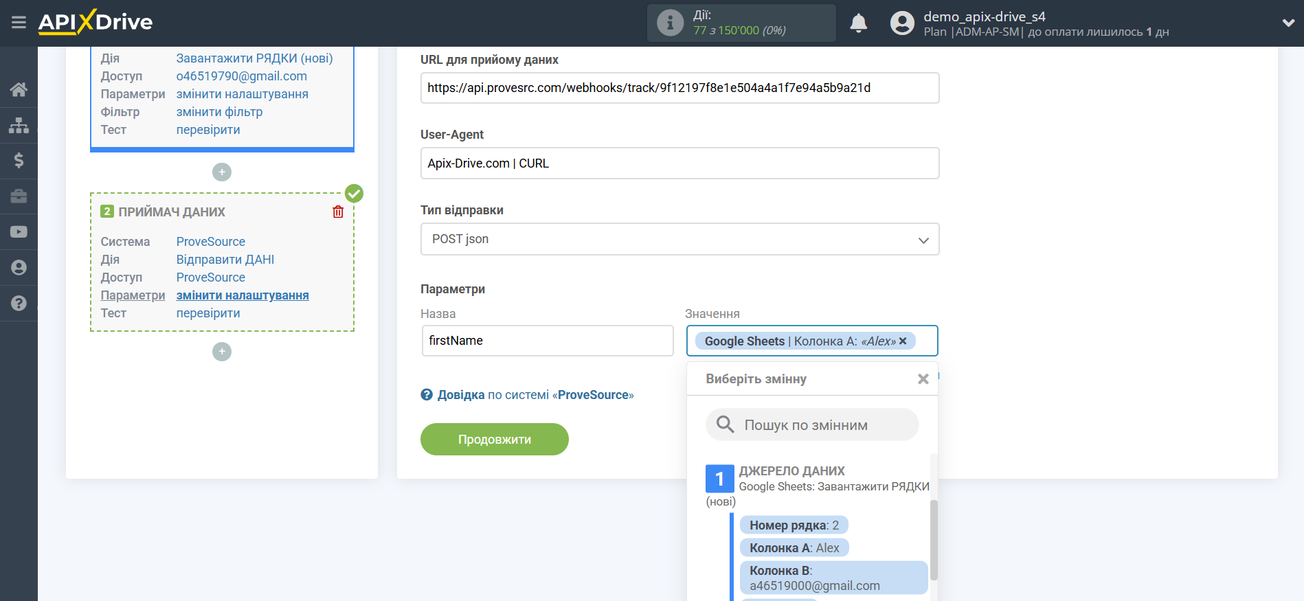Screen dimensions: 1304x601
Task: Open the briefcase sidebar icon
Action: click(19, 196)
